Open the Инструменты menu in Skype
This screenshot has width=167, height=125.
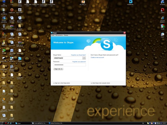pyautogui.click(x=59, y=35)
